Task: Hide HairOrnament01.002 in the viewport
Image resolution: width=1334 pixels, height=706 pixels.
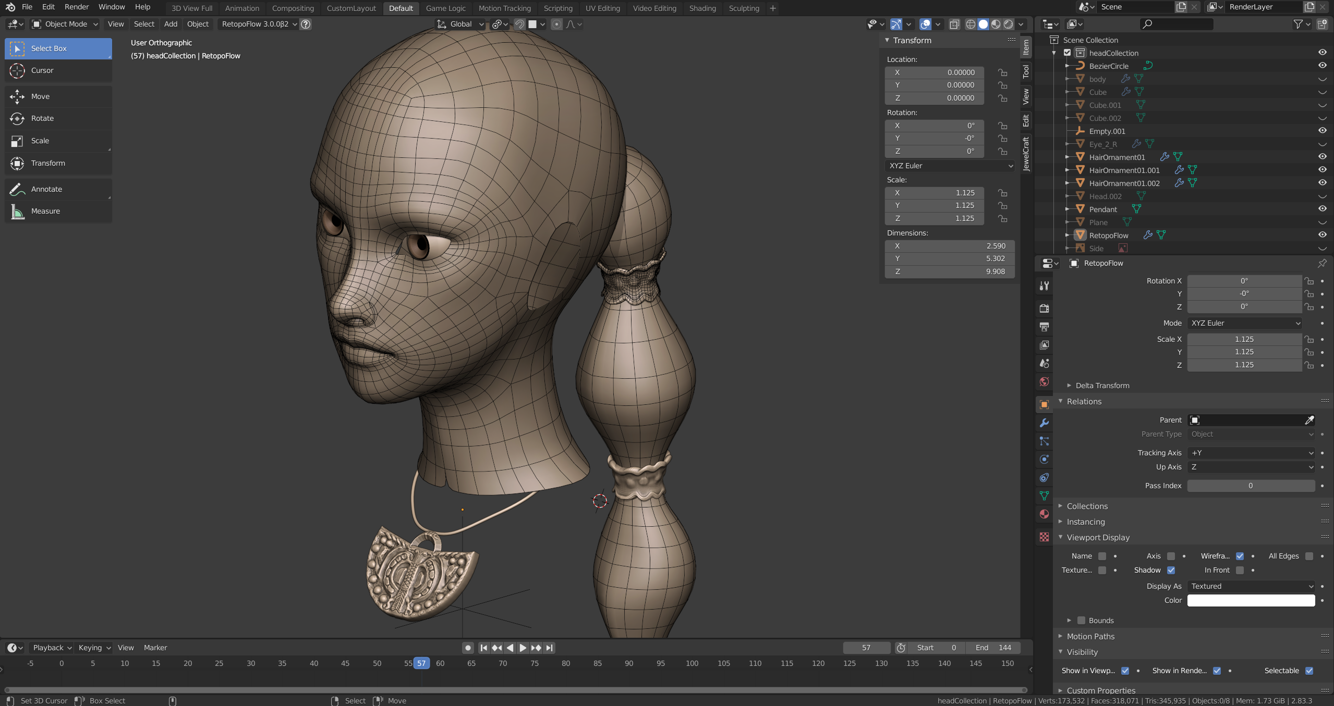Action: coord(1322,183)
